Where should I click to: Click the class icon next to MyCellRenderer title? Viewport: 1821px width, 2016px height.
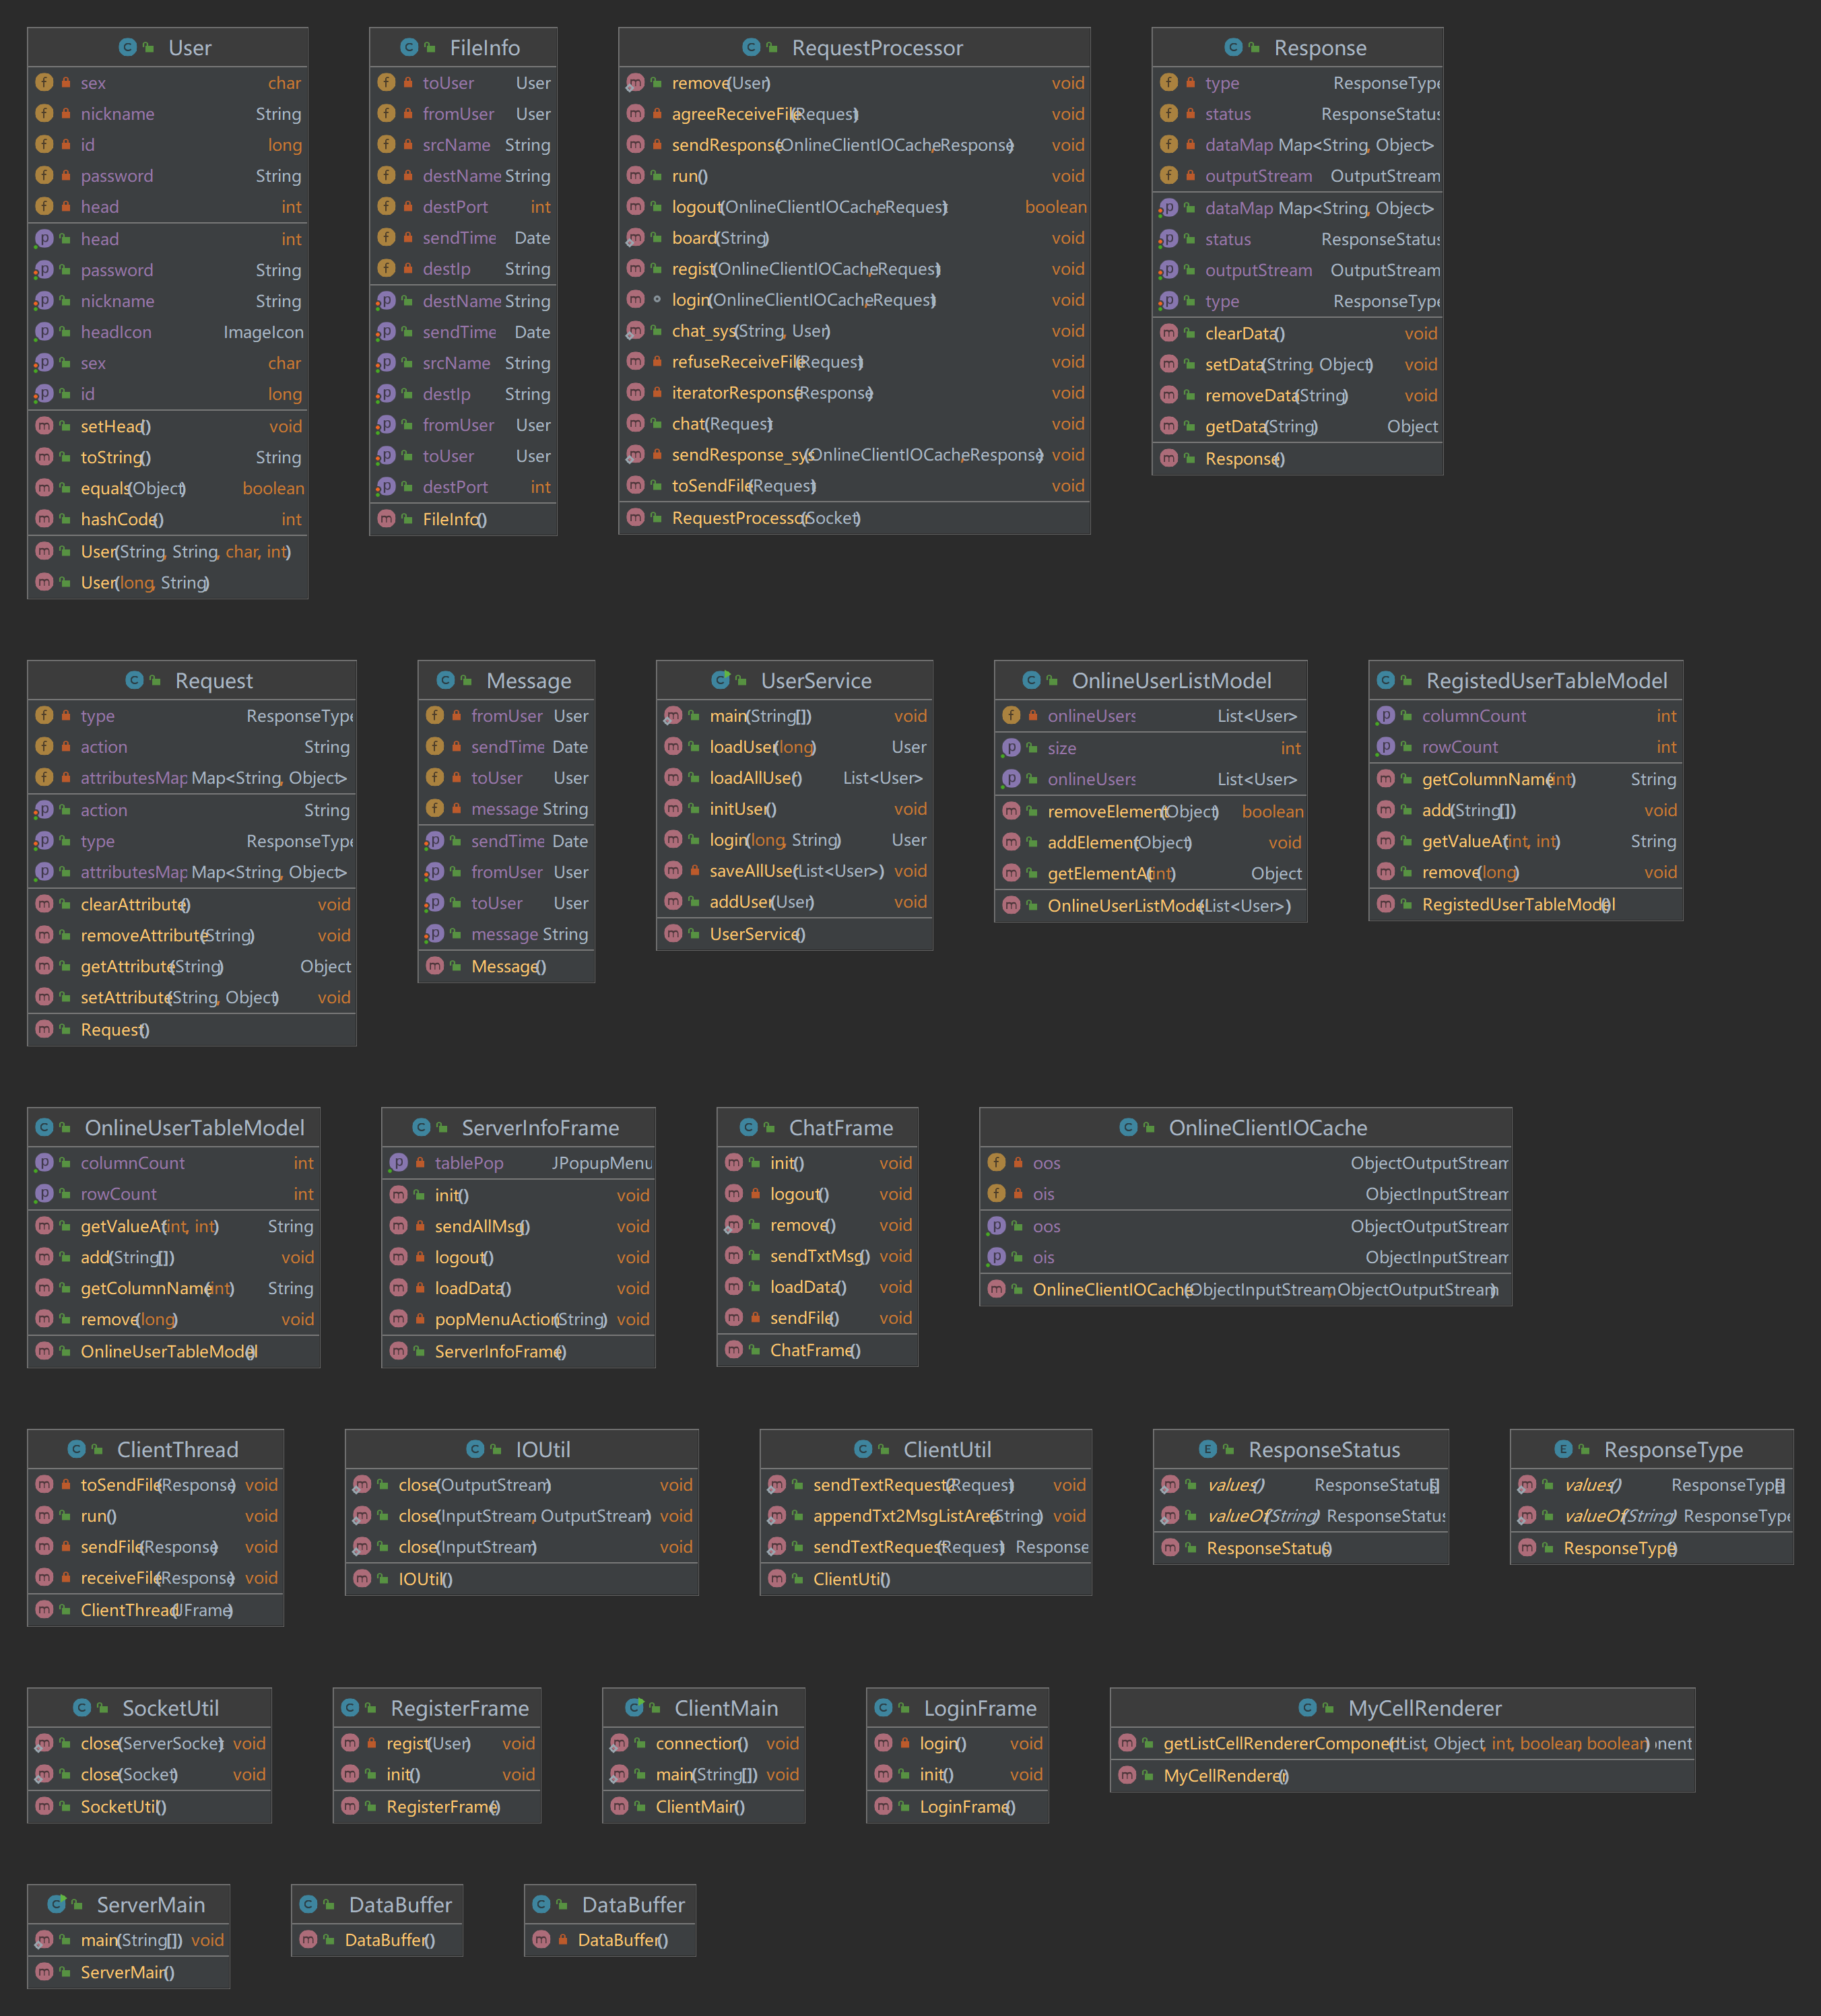pos(1307,1708)
